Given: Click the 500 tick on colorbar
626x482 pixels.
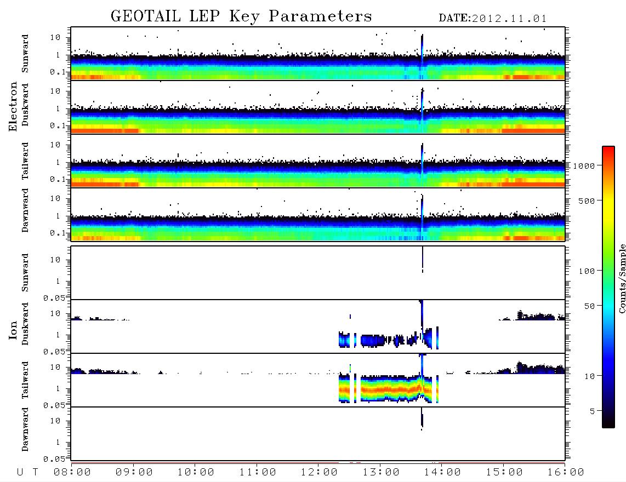Looking at the screenshot, I should click(587, 200).
